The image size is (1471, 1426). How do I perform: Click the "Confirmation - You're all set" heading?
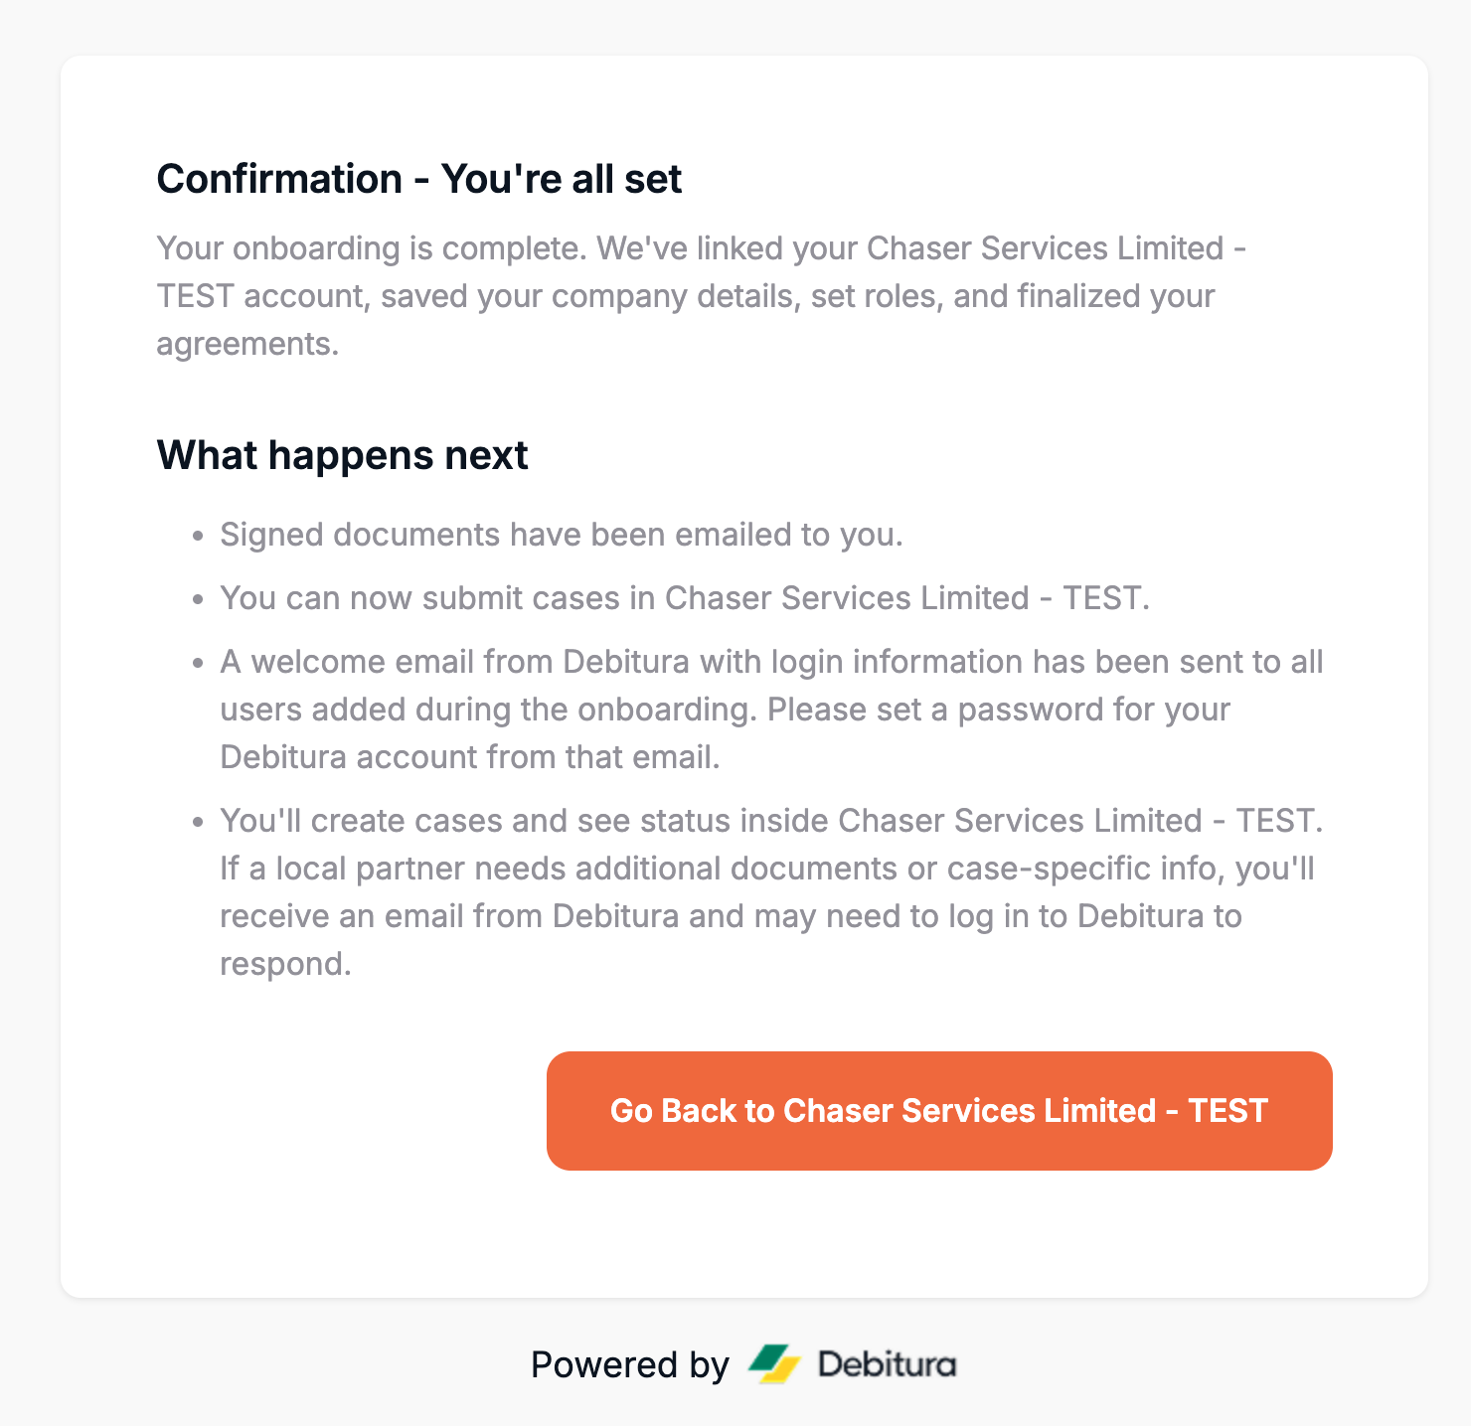click(418, 179)
